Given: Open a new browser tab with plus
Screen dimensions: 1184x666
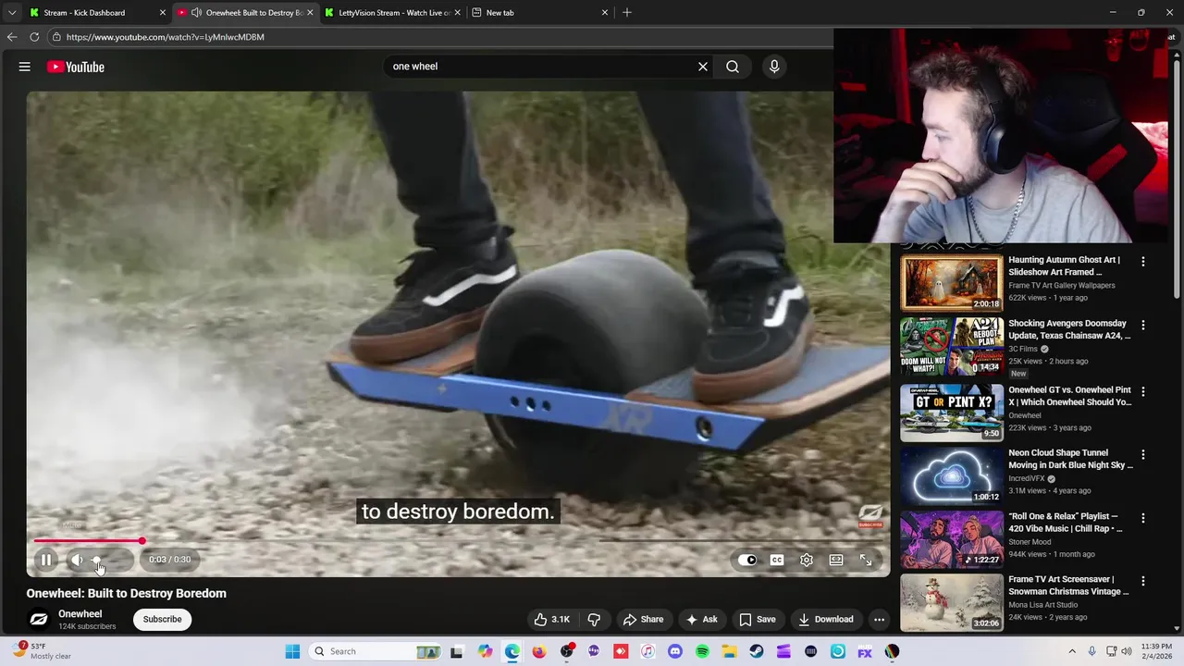Looking at the screenshot, I should pos(627,13).
